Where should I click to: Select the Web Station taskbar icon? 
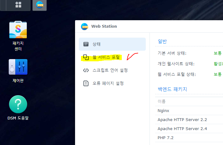point(40,5)
